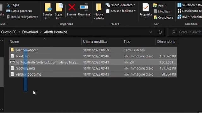
Task: Click the Apri folder icon
Action: point(155,5)
